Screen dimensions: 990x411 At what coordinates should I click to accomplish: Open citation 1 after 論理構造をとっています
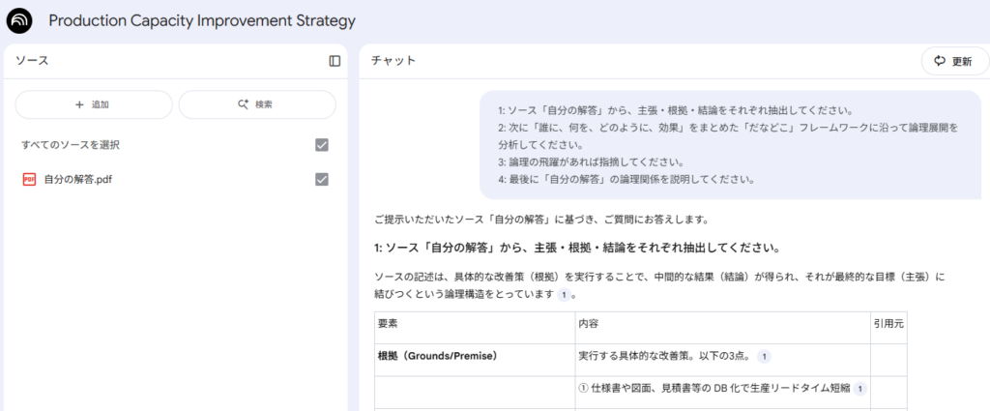563,294
